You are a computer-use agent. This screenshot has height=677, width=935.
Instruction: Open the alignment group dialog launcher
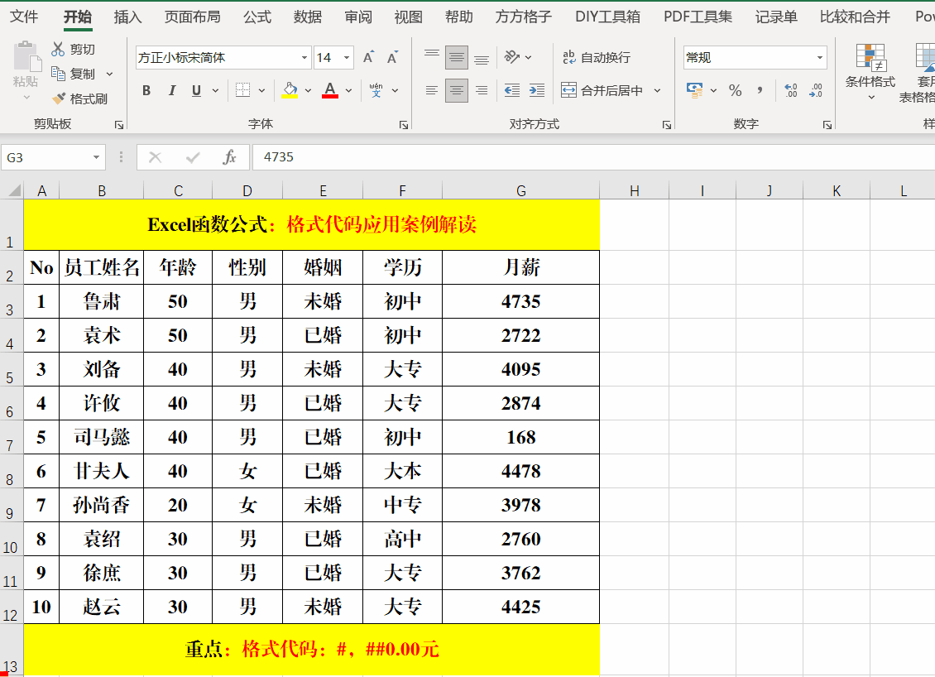click(667, 125)
